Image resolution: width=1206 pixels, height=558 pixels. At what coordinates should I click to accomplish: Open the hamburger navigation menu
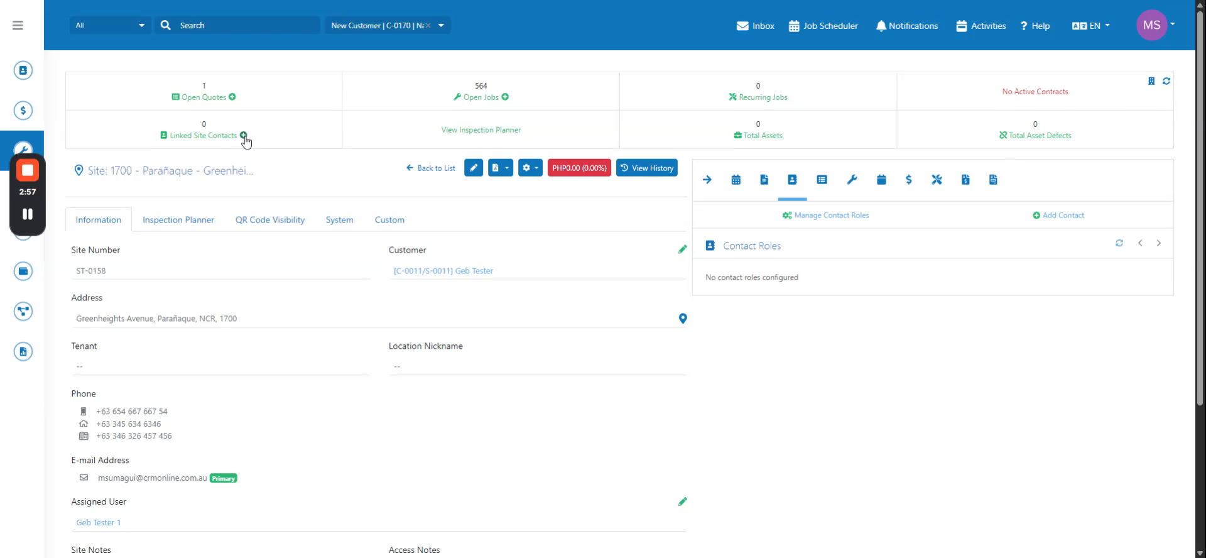coord(18,25)
